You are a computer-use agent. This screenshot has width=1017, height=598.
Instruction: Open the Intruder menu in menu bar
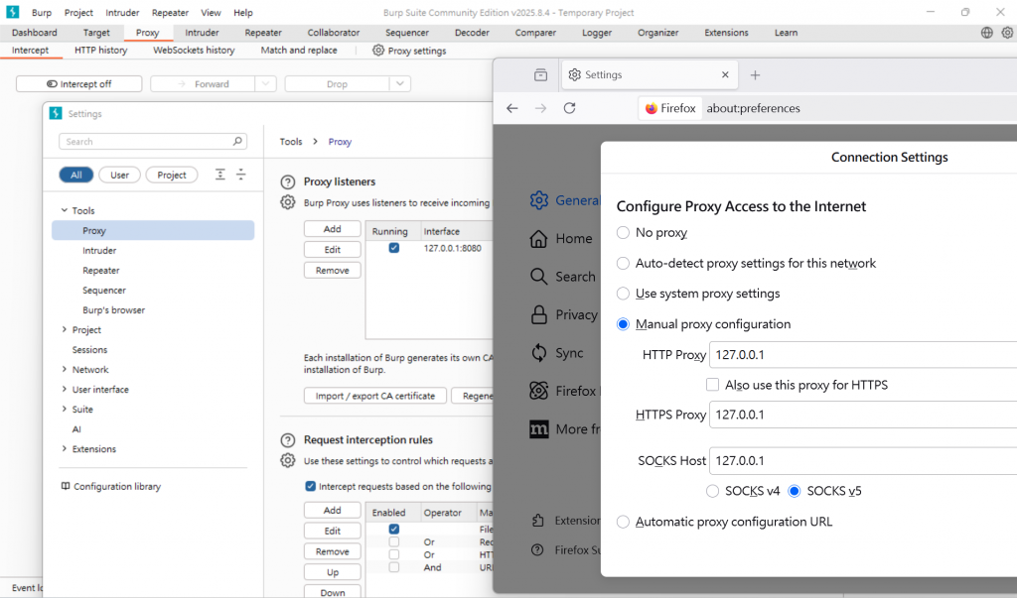pos(122,12)
